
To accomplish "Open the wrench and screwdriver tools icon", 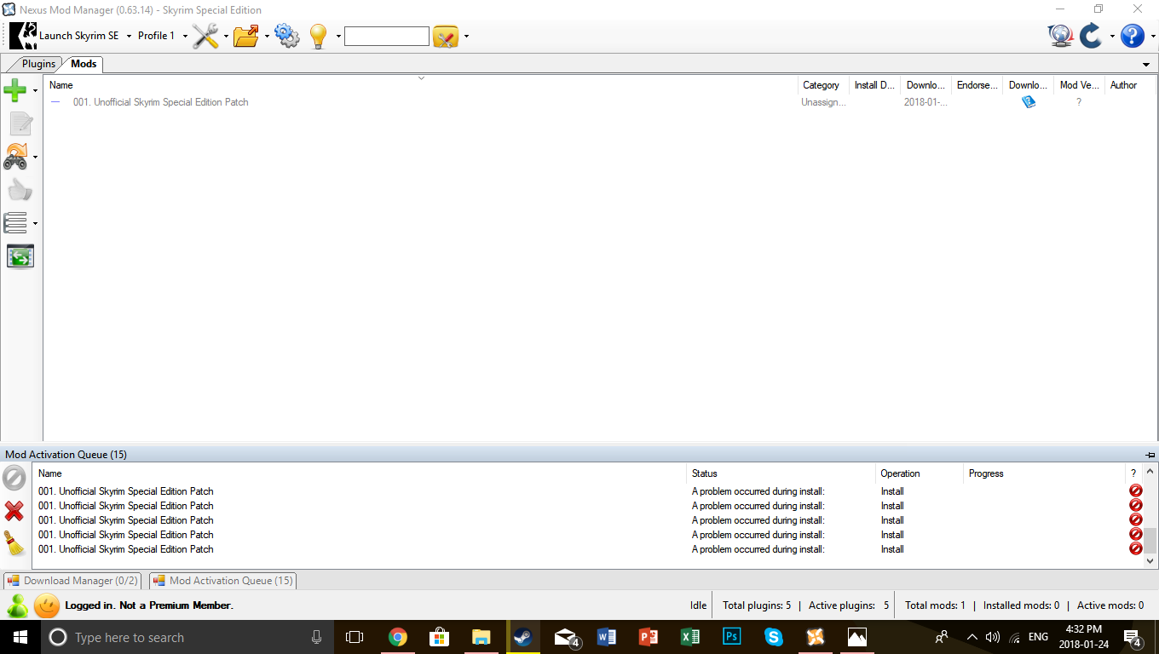I will click(205, 36).
